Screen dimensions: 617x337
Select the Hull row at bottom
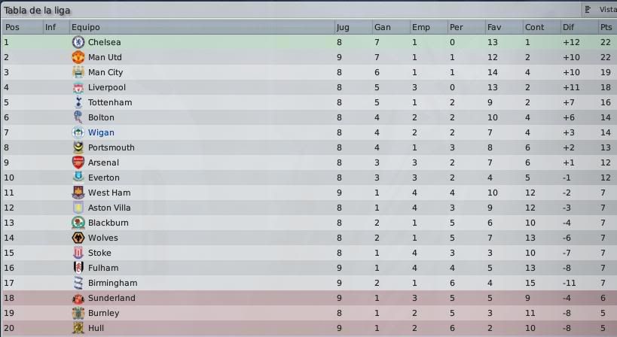tap(309, 329)
